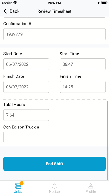
Task: Focus the Total Hours field
Action: [x=26, y=115]
